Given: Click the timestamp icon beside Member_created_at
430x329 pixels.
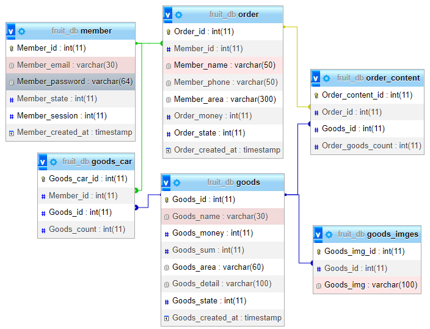Looking at the screenshot, I should pos(11,134).
